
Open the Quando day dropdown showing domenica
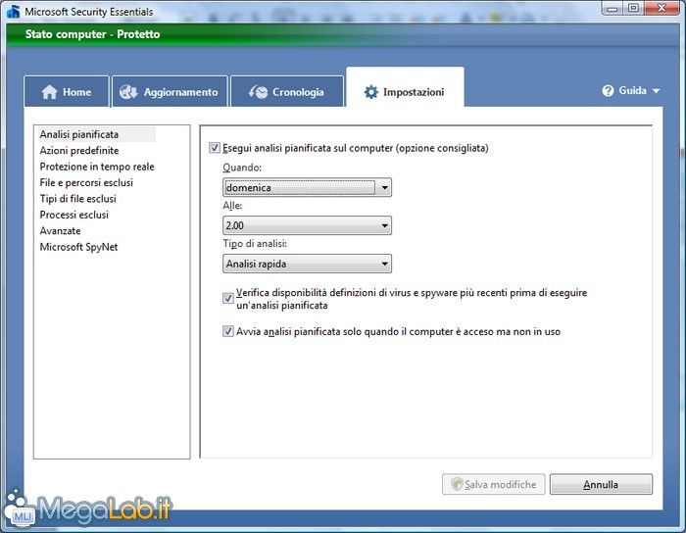tap(307, 187)
